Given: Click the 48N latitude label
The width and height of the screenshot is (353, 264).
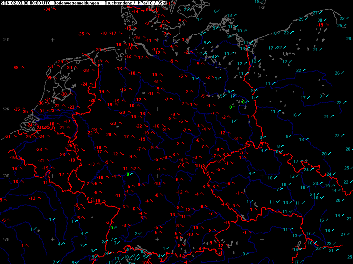Looking at the screenshot, I should [x=6, y=239].
